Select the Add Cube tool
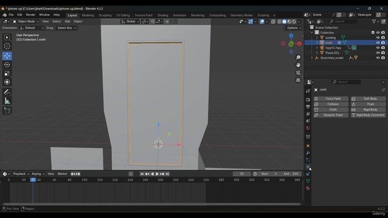The height and width of the screenshot is (218, 388). coord(7,110)
